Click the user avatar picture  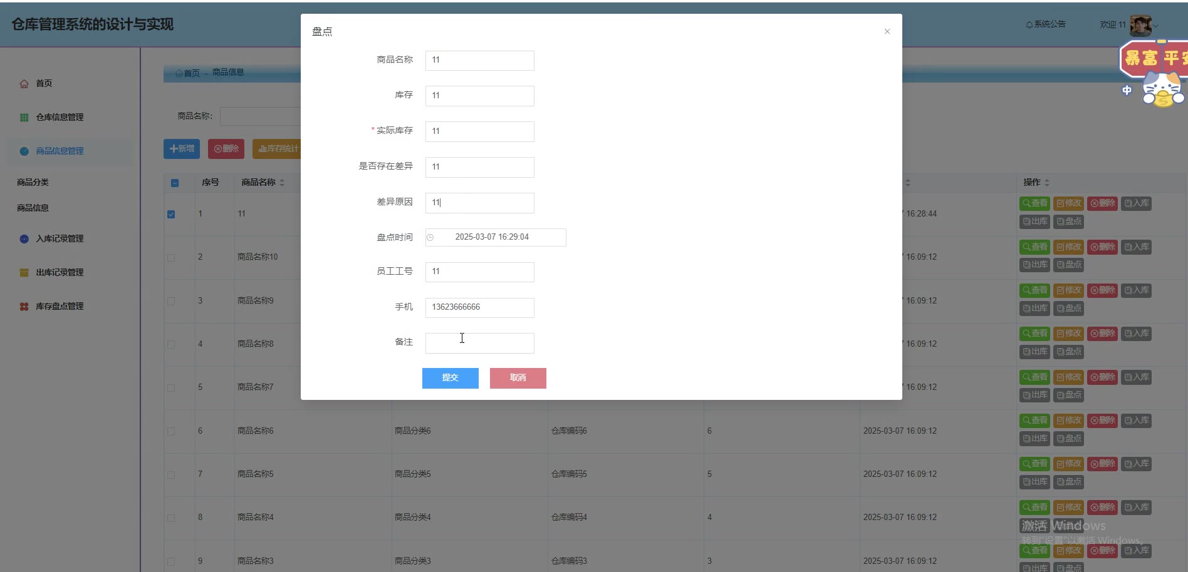coord(1140,25)
